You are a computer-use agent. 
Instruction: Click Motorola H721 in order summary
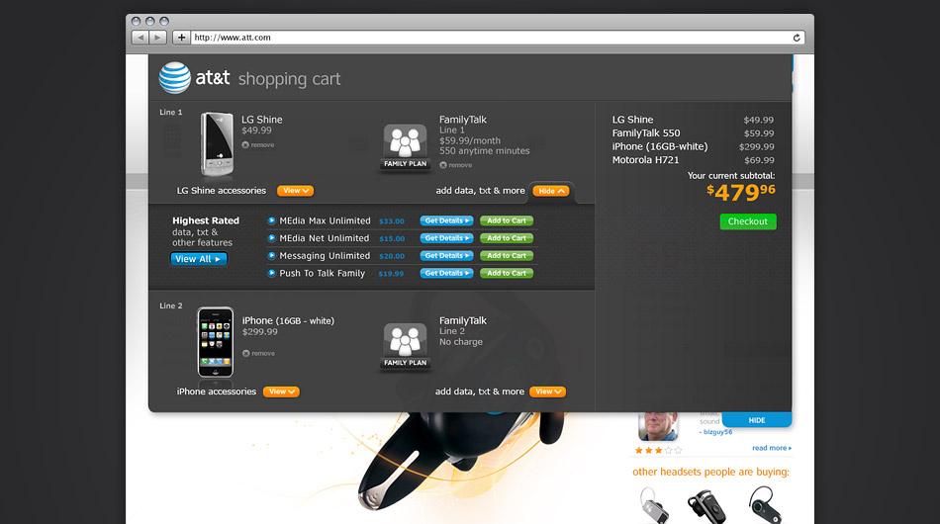pyautogui.click(x=646, y=160)
